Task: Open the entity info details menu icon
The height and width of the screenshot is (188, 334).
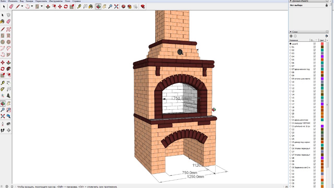Action: pyautogui.click(x=327, y=5)
